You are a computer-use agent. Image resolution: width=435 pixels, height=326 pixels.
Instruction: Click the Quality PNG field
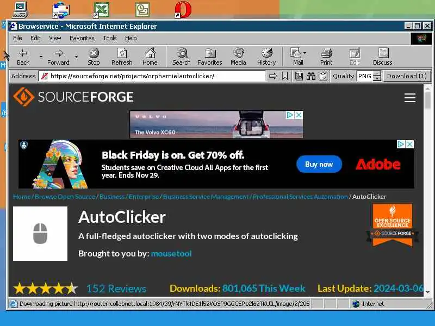365,76
